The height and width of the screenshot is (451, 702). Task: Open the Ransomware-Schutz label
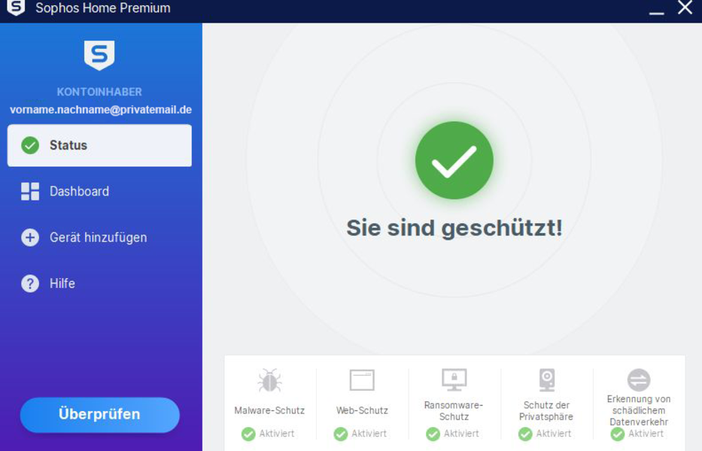click(454, 410)
